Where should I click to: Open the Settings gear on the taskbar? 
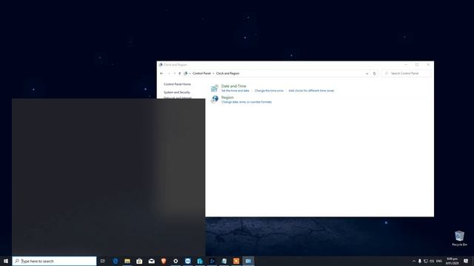[176, 261]
